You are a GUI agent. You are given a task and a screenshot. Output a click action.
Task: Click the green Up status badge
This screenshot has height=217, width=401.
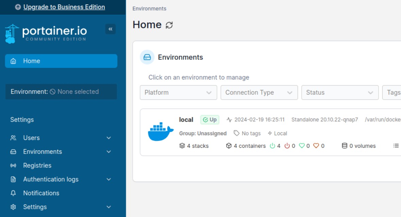coord(210,120)
